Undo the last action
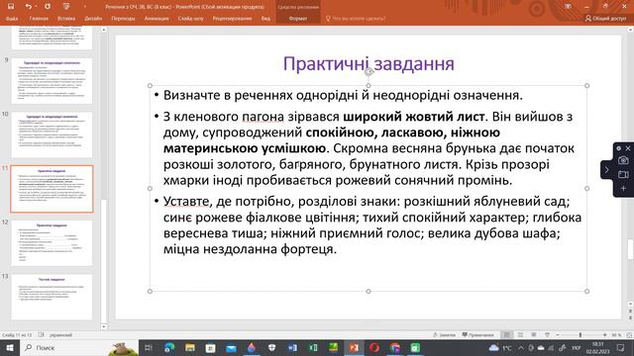Screen dimensions: 634x356 28,7
